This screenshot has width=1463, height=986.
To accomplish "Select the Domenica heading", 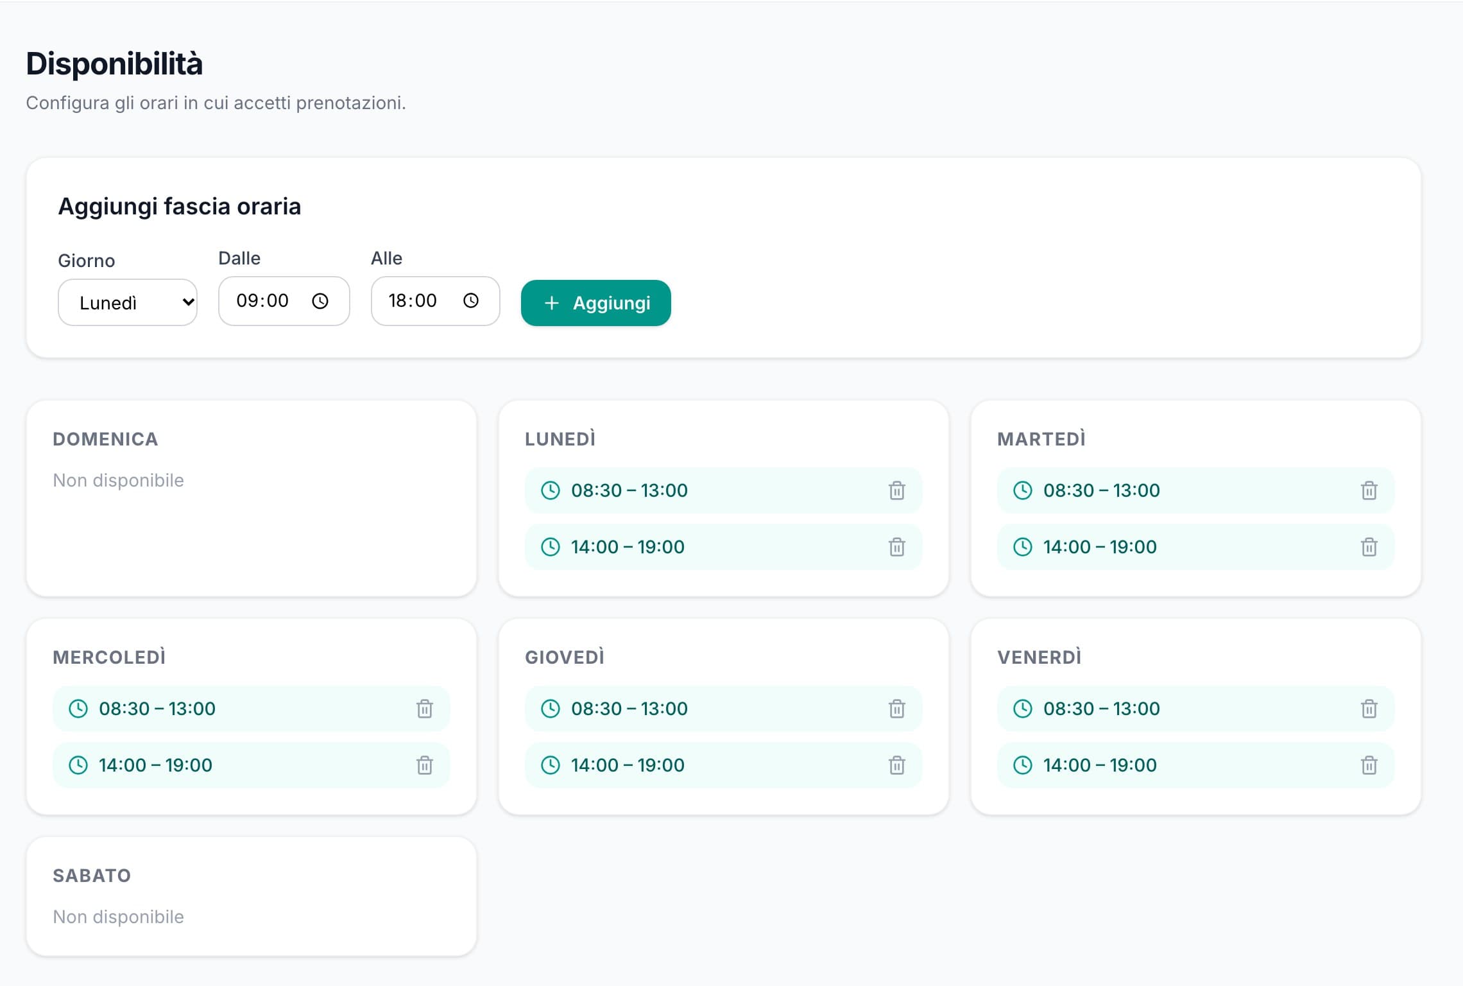I will click(105, 439).
